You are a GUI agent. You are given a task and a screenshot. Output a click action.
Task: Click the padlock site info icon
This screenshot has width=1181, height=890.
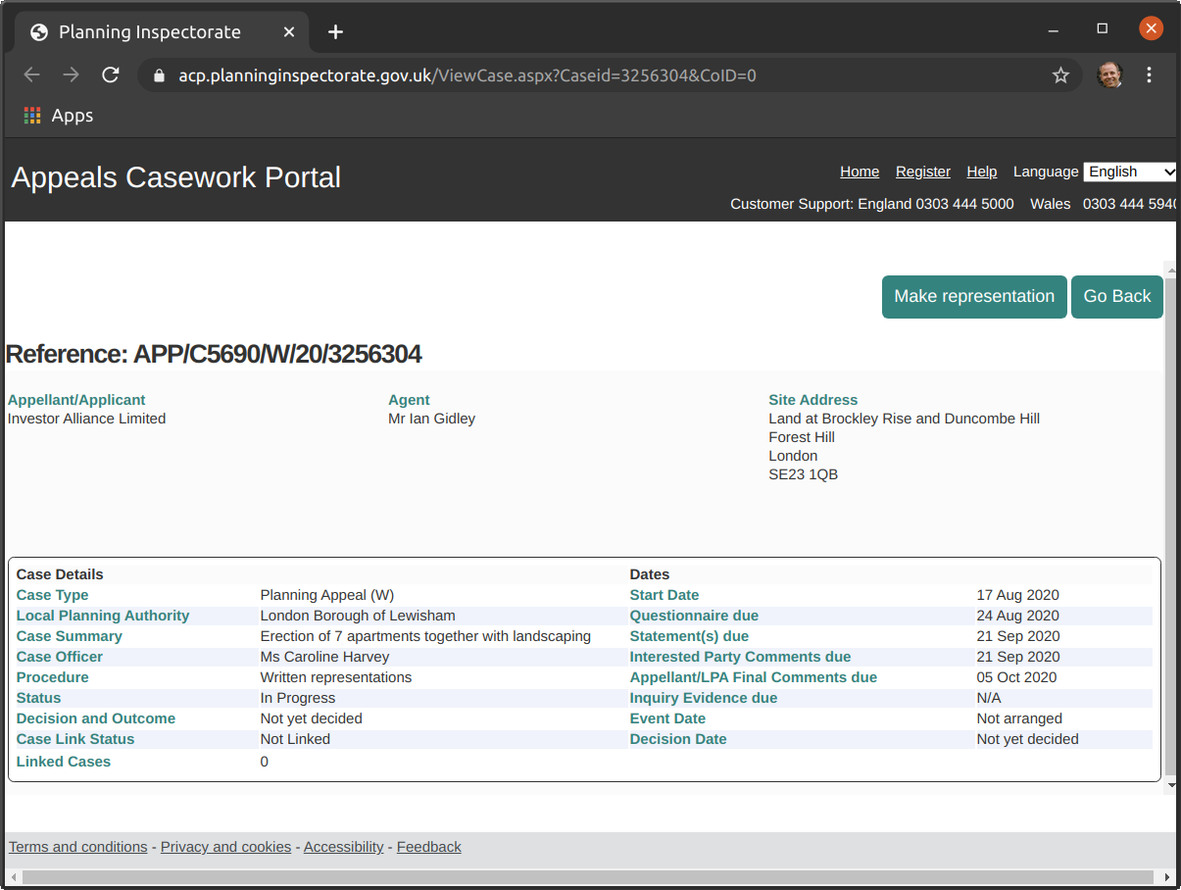pos(160,75)
